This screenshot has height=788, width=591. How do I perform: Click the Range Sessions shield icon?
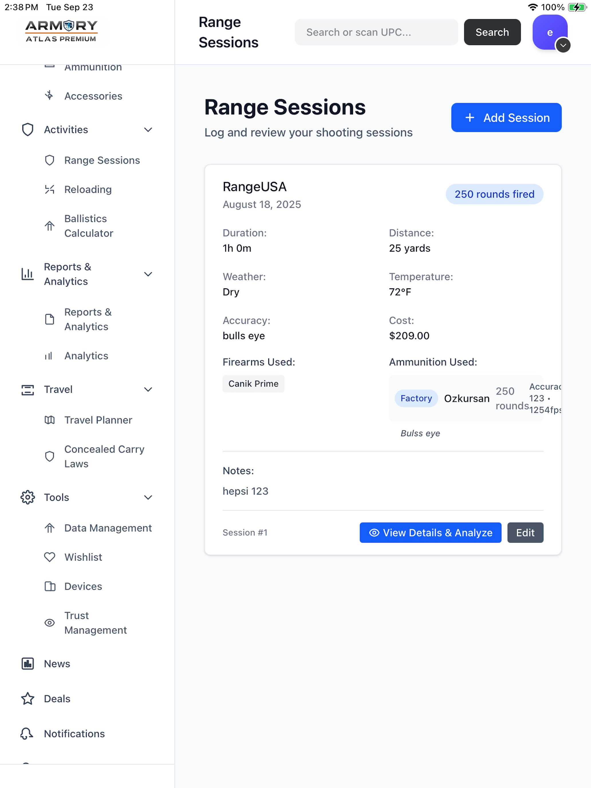pyautogui.click(x=50, y=160)
